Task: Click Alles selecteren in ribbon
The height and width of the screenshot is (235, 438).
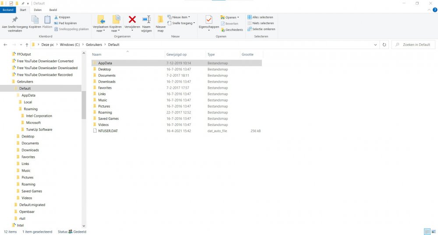Action: tap(261, 17)
